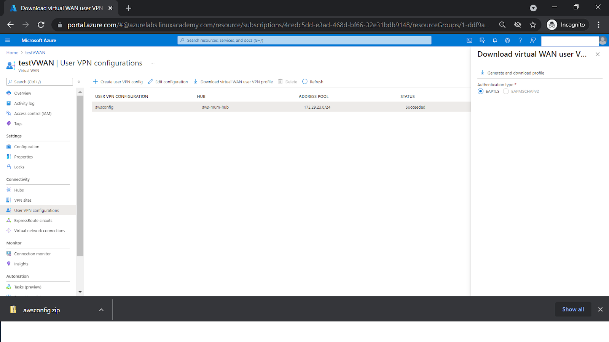Expand options for awsconfig.zip download
Image resolution: width=609 pixels, height=342 pixels.
pyautogui.click(x=101, y=310)
